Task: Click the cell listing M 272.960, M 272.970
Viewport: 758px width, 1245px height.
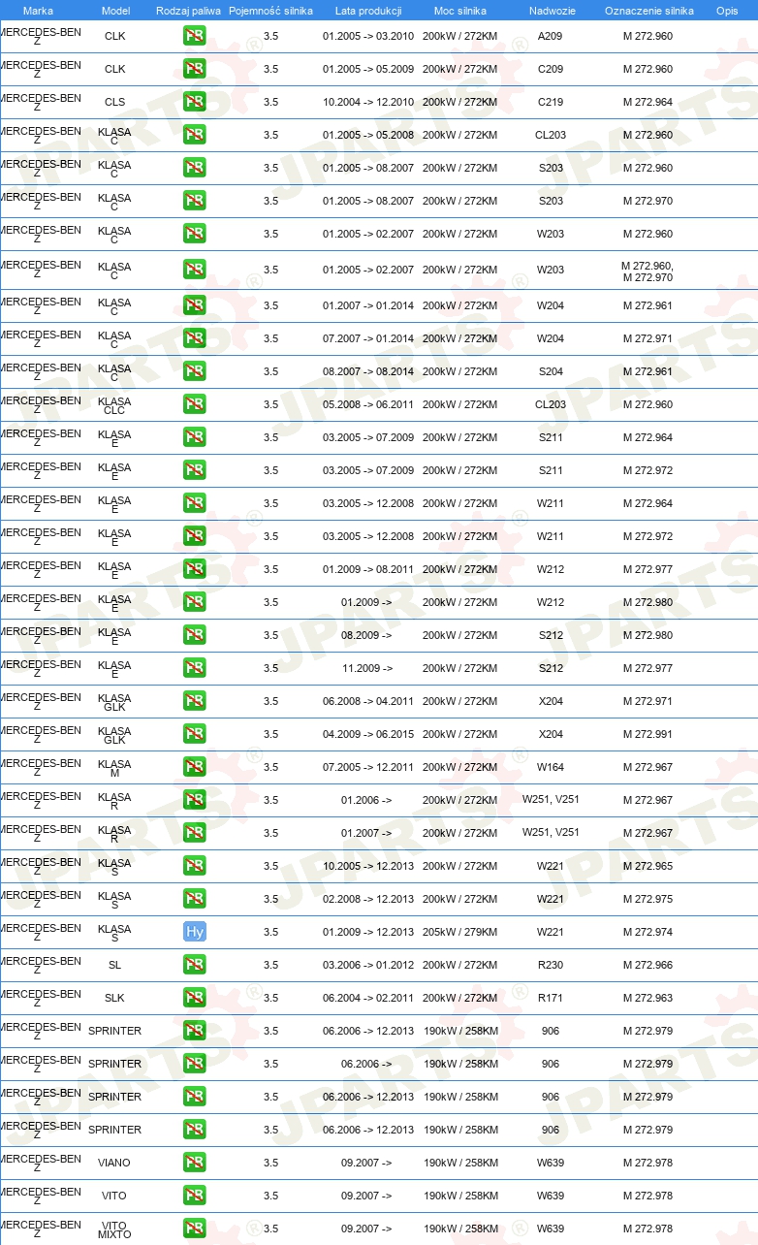Action: (647, 271)
